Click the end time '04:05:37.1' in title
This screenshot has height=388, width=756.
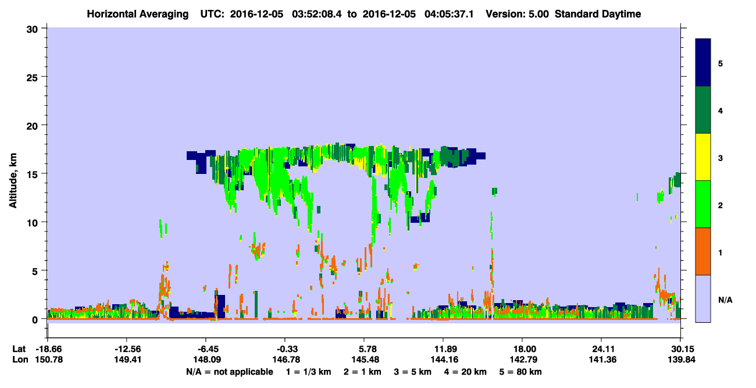449,14
